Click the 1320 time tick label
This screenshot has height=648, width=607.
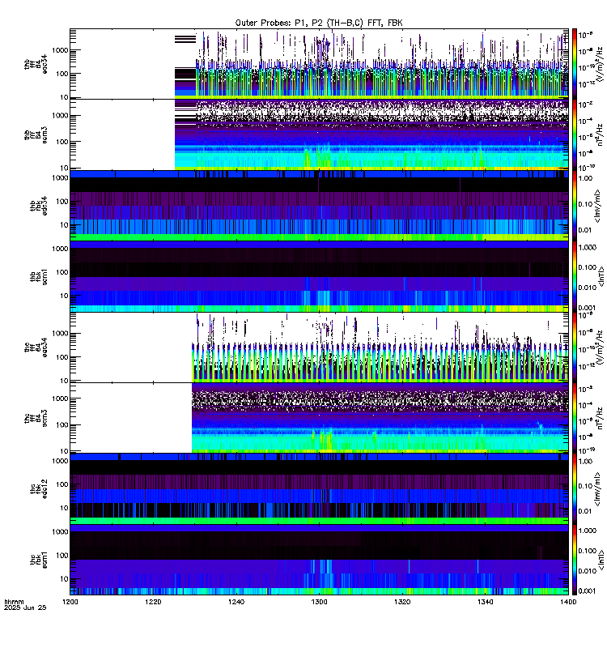click(402, 602)
